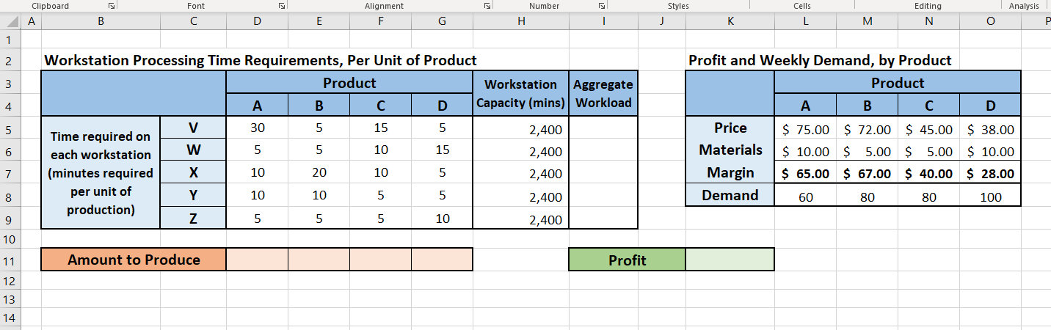Click the cell containing 20

click(319, 174)
